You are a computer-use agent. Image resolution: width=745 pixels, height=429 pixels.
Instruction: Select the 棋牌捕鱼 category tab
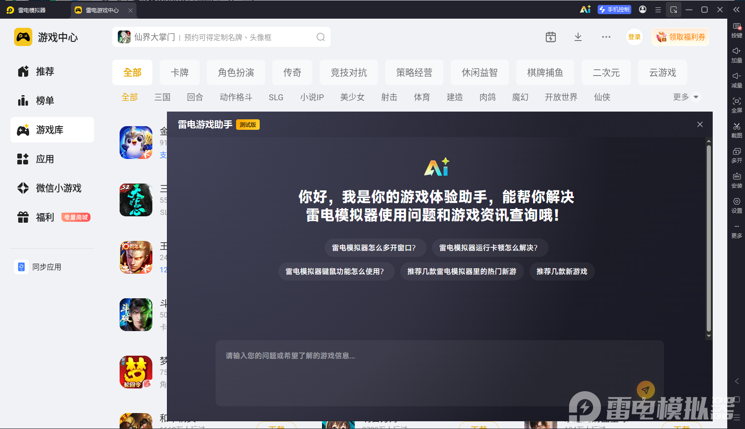tap(545, 72)
